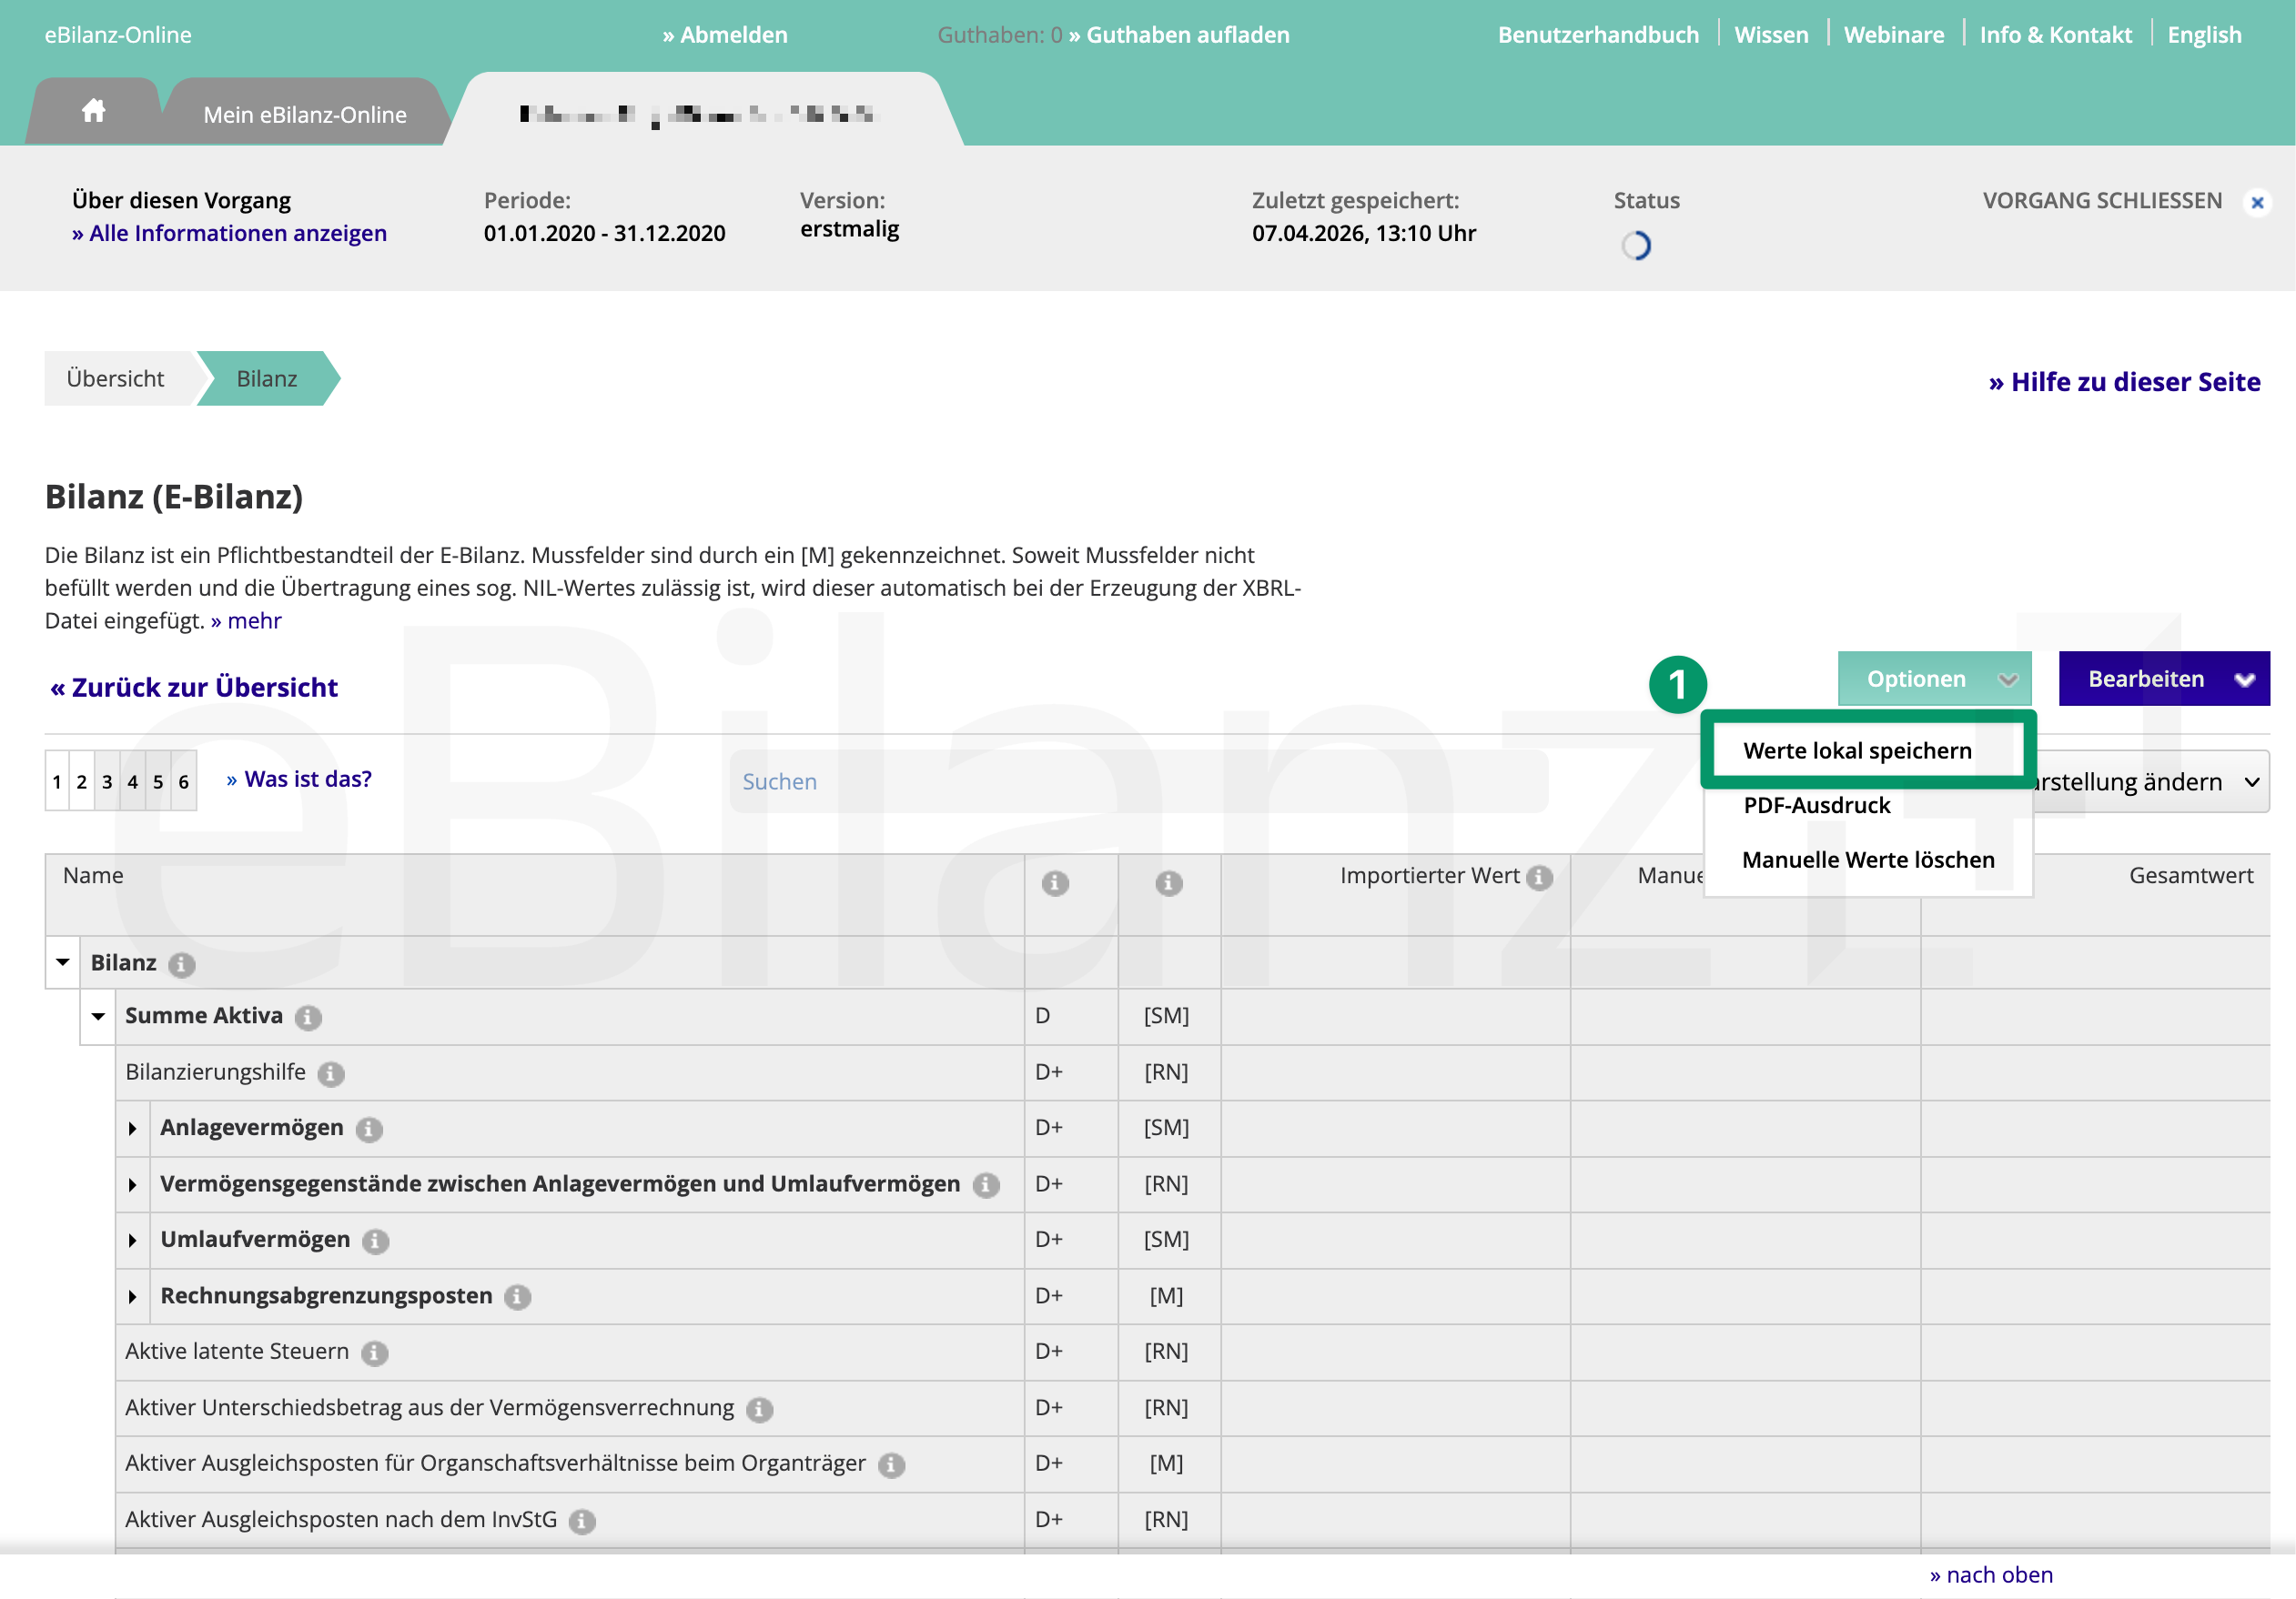The width and height of the screenshot is (2296, 1599).
Task: Choose PDF-Ausdruck from options menu
Action: tap(1817, 806)
